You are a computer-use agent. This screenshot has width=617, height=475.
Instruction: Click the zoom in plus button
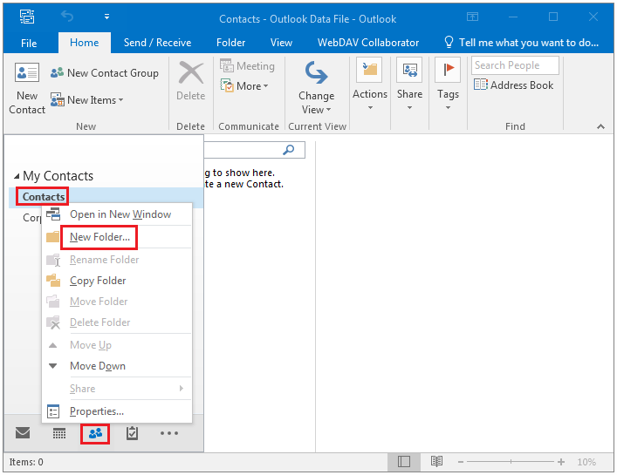click(x=561, y=462)
